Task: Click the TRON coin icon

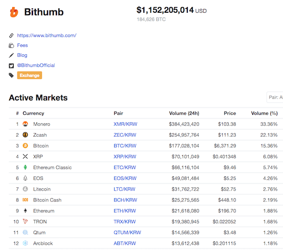Action: coord(25,221)
